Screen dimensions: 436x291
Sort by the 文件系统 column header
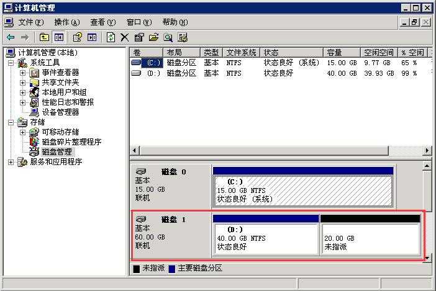[242, 53]
